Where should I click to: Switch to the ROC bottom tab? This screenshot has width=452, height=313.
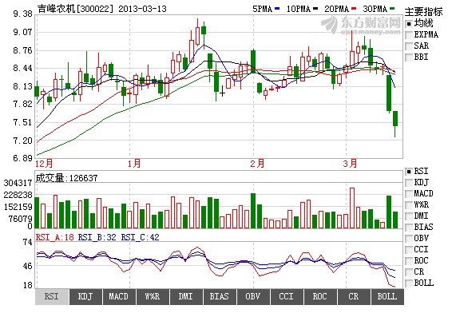(x=320, y=297)
